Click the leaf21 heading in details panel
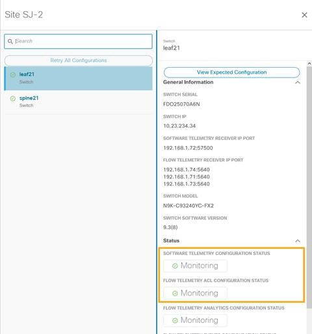 [172, 48]
